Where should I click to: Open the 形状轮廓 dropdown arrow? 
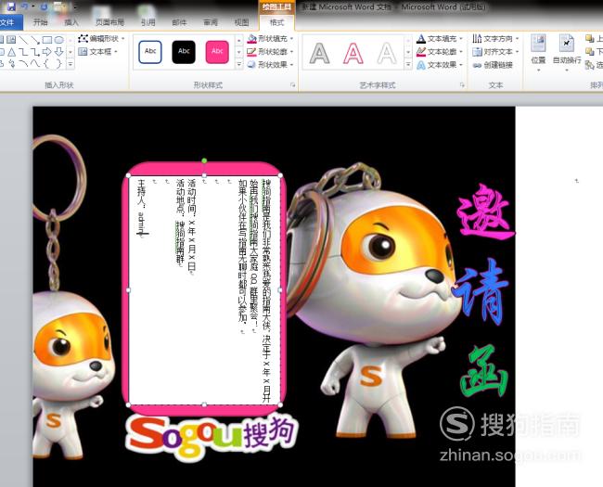pos(292,52)
